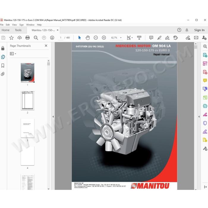This screenshot has width=208, height=208.
Task: Select page 3 thumbnail
Action: click(x=27, y=128)
